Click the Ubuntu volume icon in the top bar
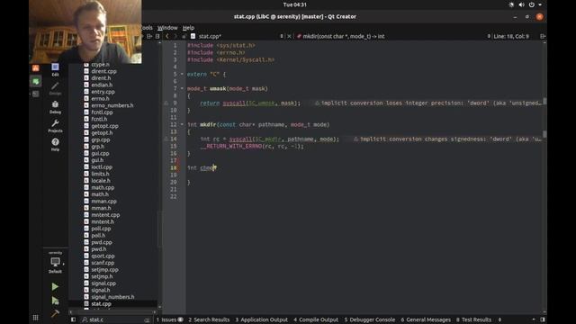 pyautogui.click(x=521, y=4)
